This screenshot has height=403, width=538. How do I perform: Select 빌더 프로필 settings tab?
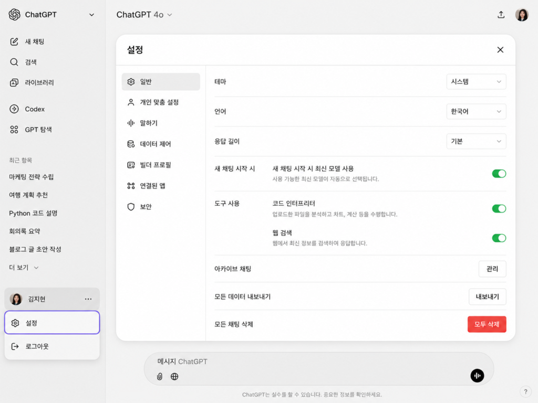(161, 165)
